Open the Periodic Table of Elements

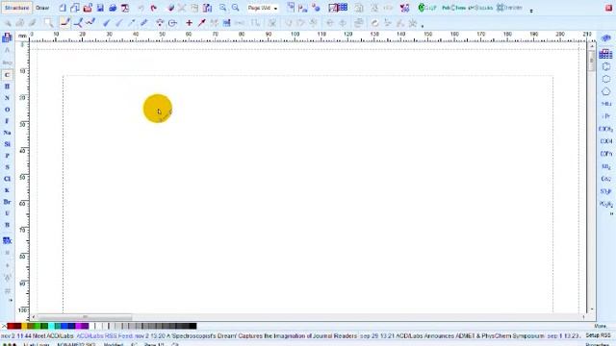pos(7,37)
